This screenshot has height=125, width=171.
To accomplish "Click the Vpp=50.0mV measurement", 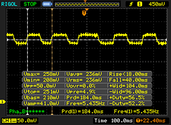I will point(40,86).
